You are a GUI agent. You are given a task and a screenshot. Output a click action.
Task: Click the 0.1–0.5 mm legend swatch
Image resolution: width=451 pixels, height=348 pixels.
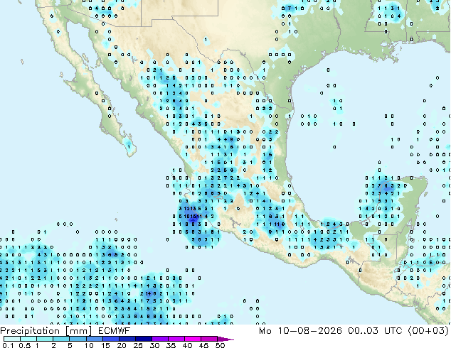12,339
